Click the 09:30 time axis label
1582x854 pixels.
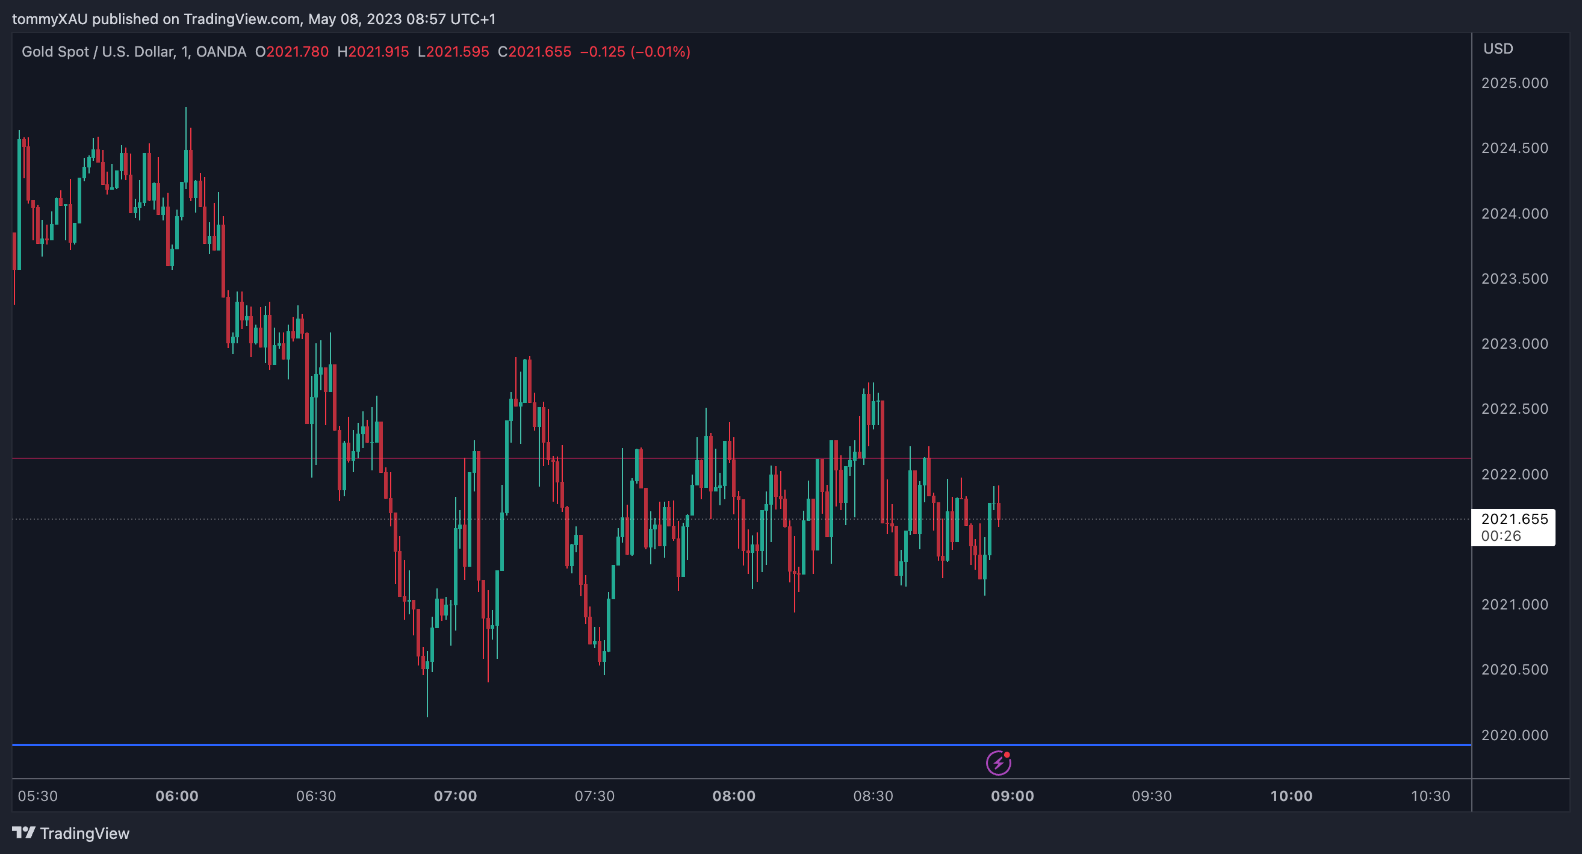coord(1152,796)
